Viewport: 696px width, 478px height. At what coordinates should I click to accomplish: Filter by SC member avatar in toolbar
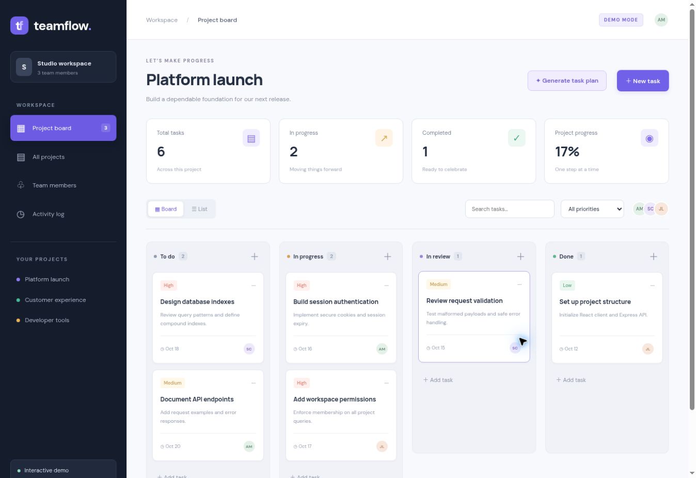651,209
